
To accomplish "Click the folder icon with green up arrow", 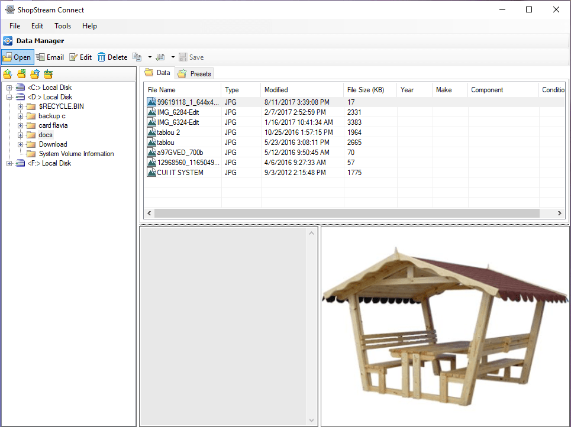I will pyautogui.click(x=7, y=74).
